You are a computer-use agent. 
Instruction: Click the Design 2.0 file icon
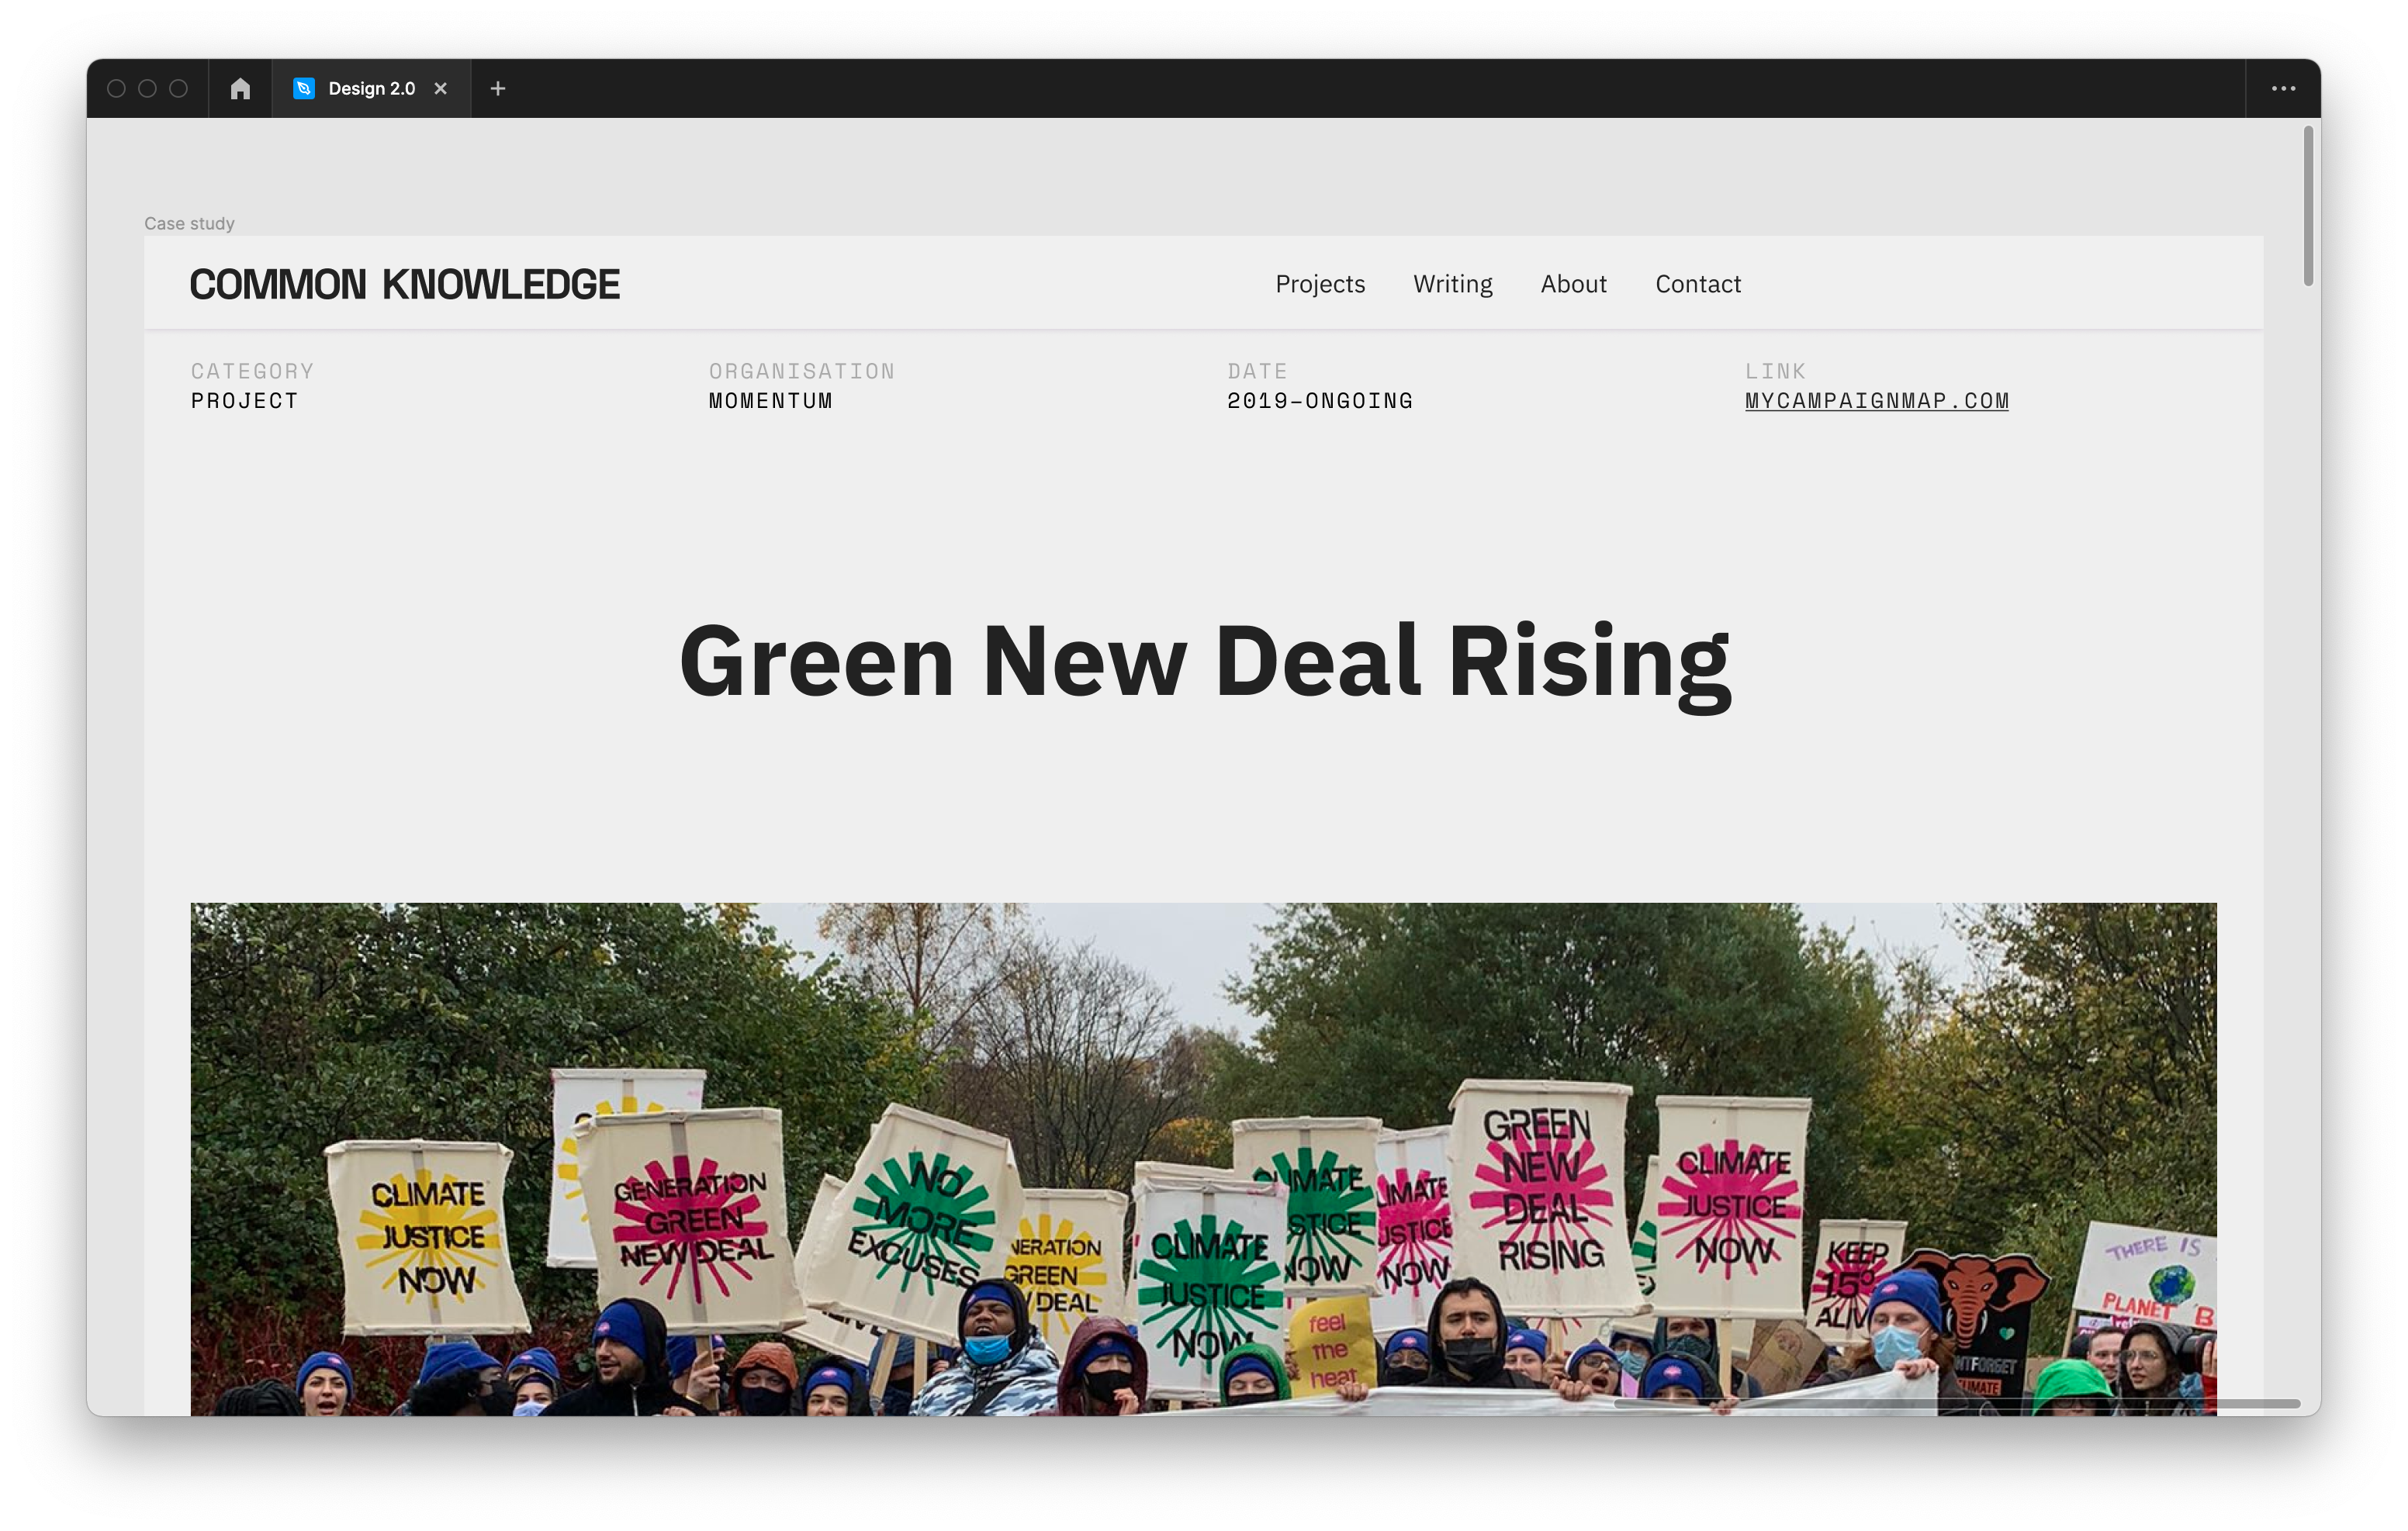tap(304, 89)
